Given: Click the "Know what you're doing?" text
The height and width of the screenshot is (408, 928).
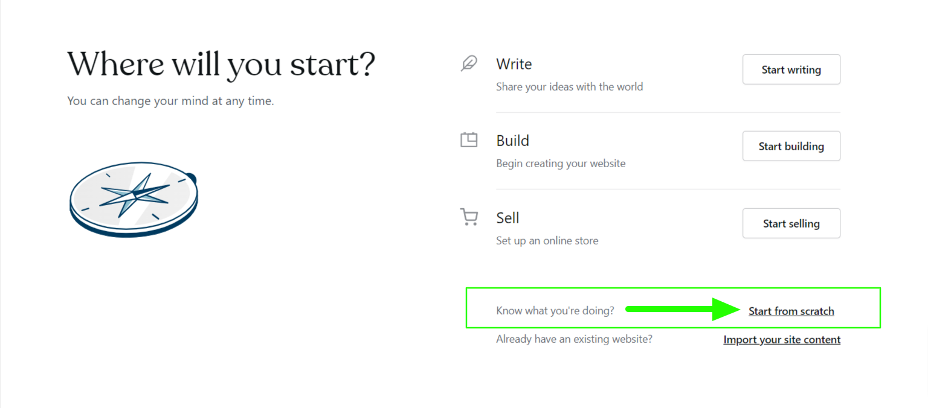Looking at the screenshot, I should [x=555, y=311].
